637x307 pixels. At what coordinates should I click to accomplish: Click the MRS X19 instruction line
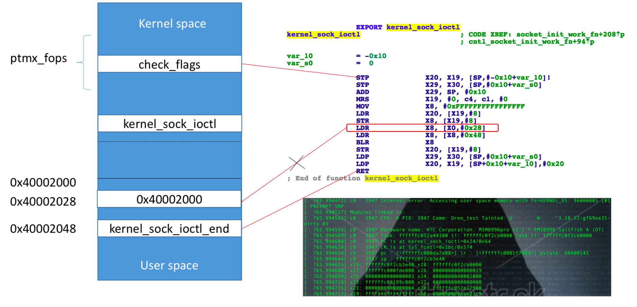pyautogui.click(x=432, y=99)
